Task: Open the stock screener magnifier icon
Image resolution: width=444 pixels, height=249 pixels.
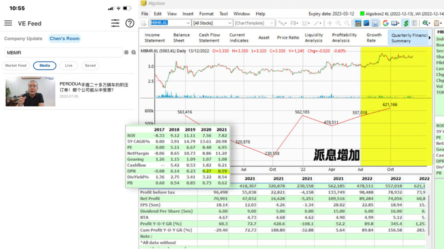Action: [x=425, y=23]
